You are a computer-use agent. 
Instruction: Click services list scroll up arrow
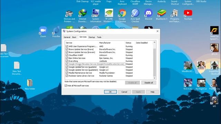click(154, 42)
